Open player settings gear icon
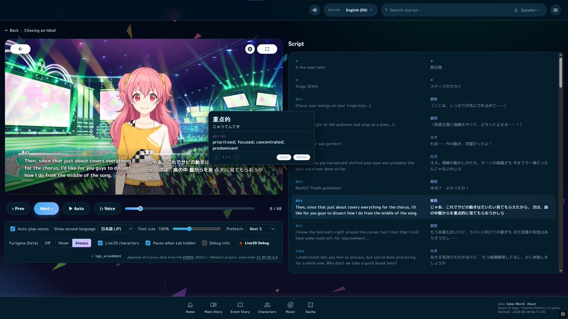 pyautogui.click(x=250, y=49)
